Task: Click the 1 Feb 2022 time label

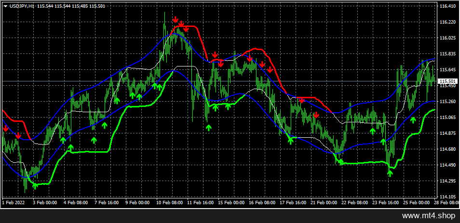Action: click(12, 202)
